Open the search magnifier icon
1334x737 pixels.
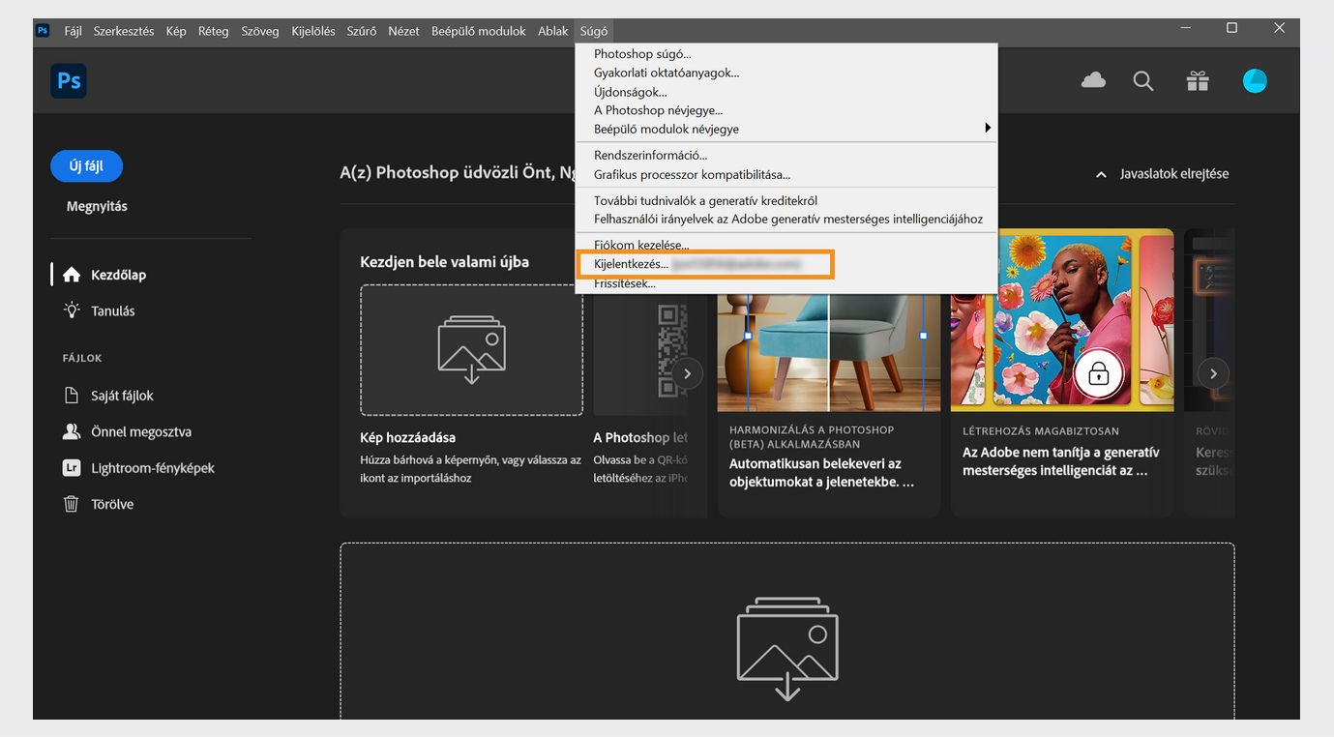pos(1143,81)
